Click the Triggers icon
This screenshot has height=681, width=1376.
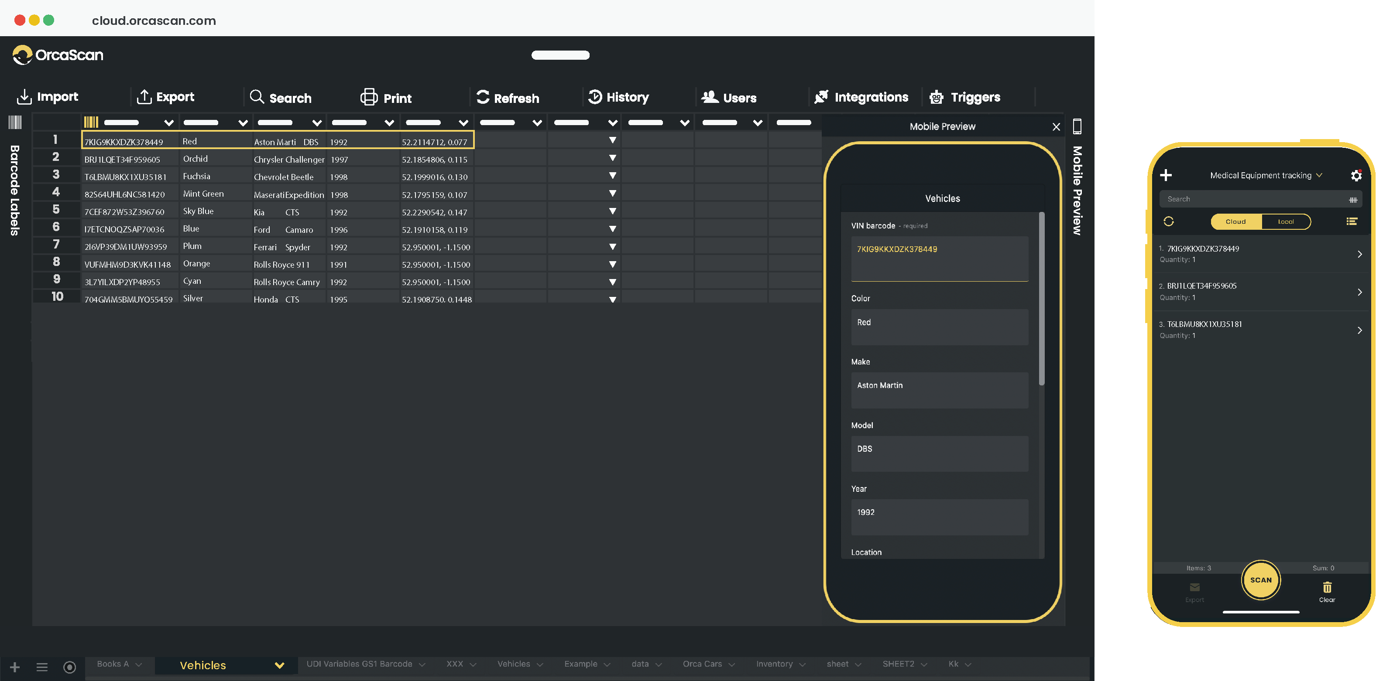click(x=936, y=97)
